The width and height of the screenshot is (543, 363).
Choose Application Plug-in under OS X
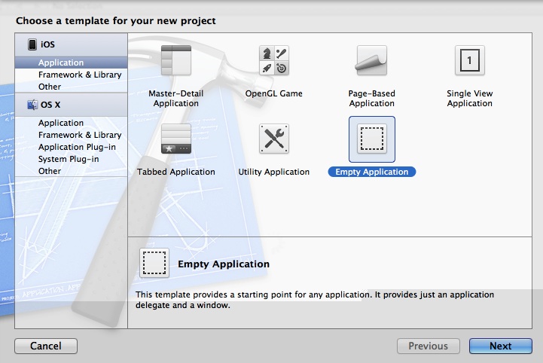coord(76,147)
